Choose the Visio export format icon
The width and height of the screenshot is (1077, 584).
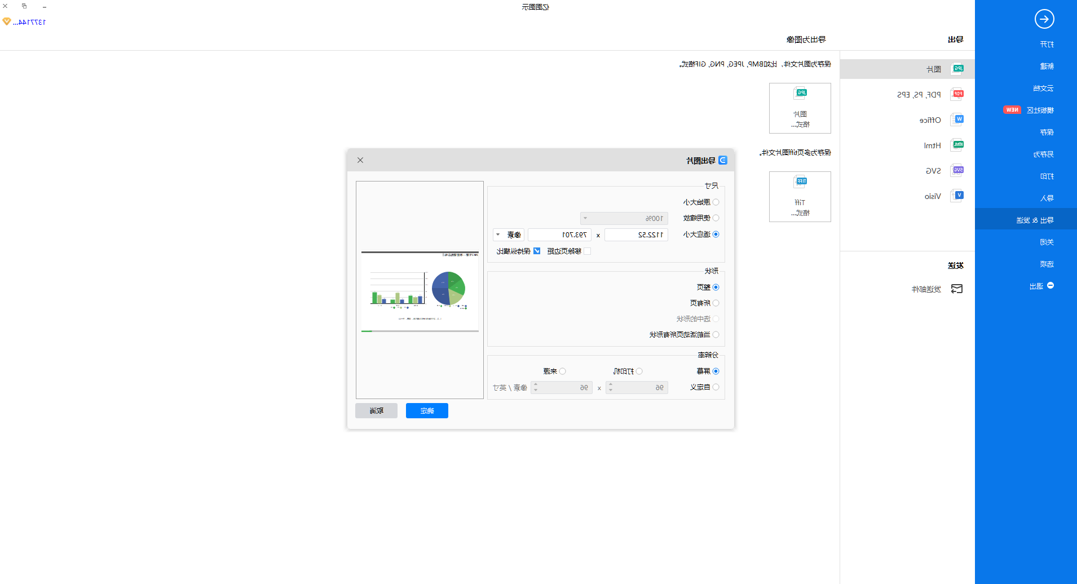tap(957, 196)
